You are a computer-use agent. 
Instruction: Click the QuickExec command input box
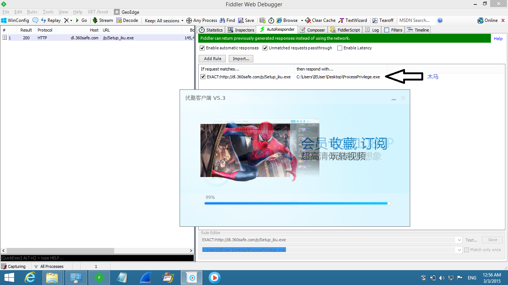pos(97,258)
